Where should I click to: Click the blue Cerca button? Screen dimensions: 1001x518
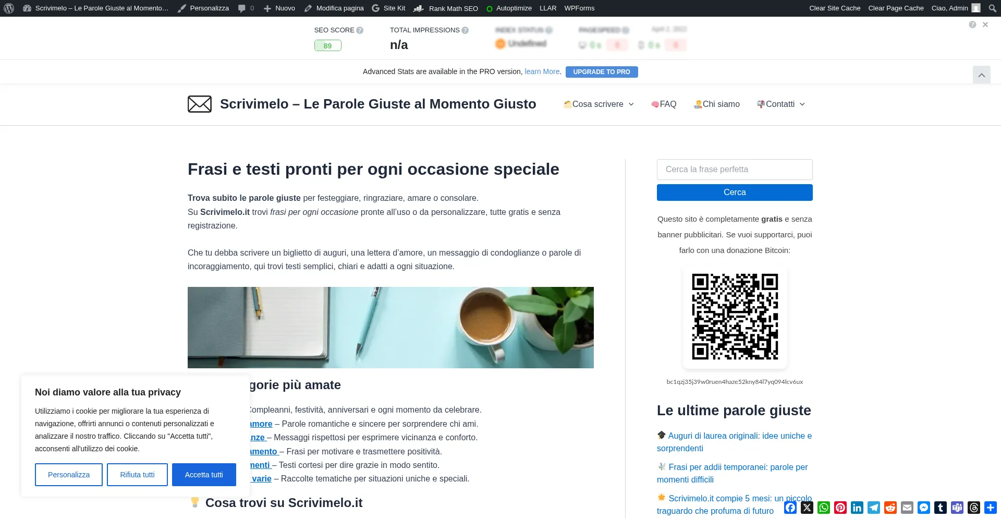[x=734, y=192]
